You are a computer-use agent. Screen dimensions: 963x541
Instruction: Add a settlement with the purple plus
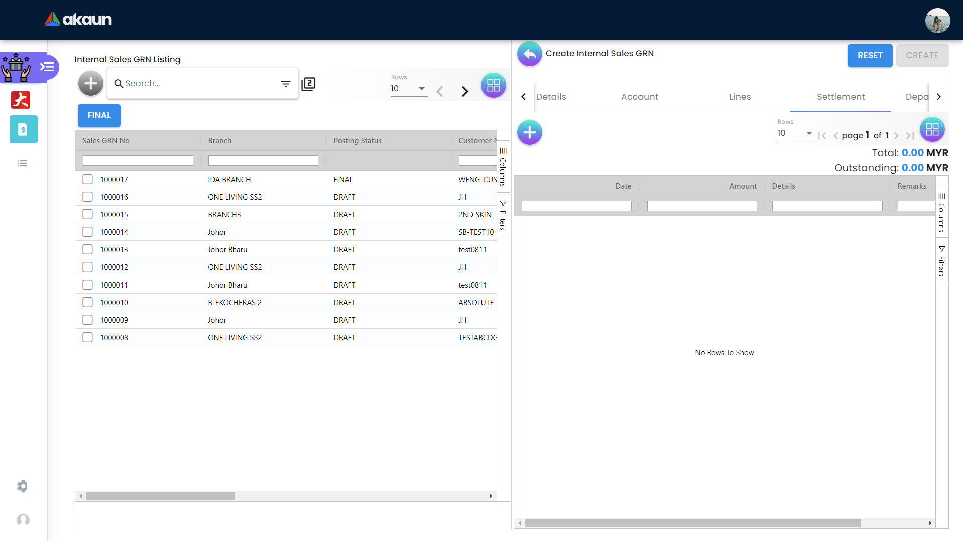pos(530,133)
